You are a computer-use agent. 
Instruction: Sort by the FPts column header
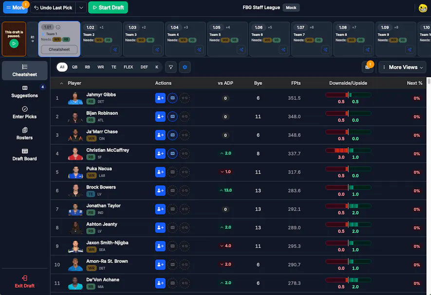(x=296, y=83)
